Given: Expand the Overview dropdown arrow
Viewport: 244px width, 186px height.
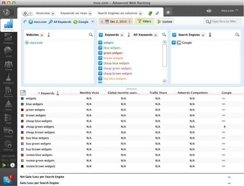Looking at the screenshot, I should pos(53,14).
